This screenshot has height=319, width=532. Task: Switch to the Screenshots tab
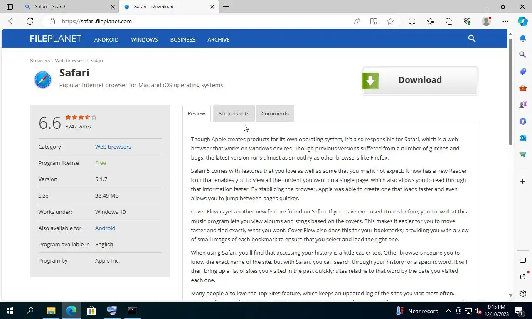pyautogui.click(x=234, y=113)
